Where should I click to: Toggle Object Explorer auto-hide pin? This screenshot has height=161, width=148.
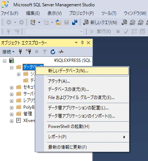point(82,43)
